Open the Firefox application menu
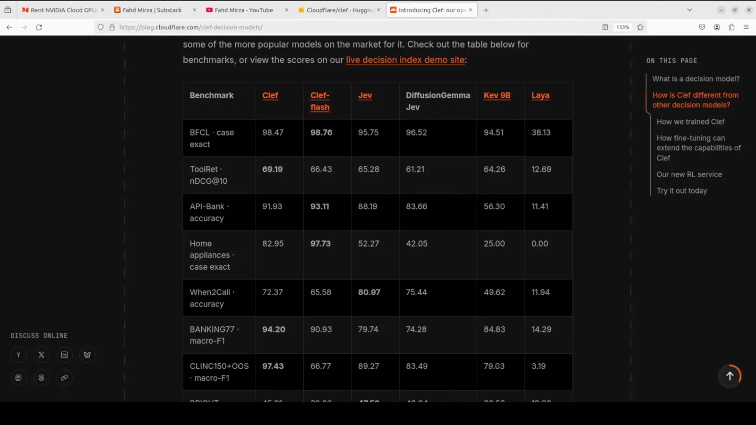 pyautogui.click(x=746, y=27)
